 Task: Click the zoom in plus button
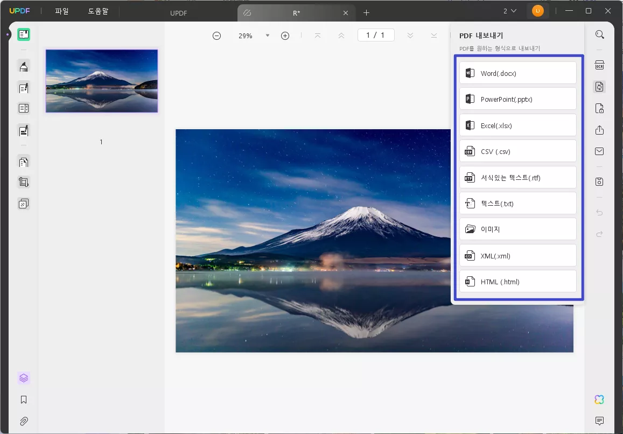tap(285, 36)
